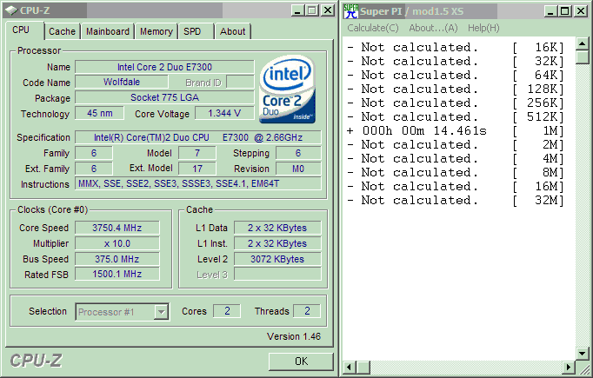The image size is (593, 378).
Task: Click the Level 2 value 3072 KBytes
Action: pyautogui.click(x=277, y=259)
